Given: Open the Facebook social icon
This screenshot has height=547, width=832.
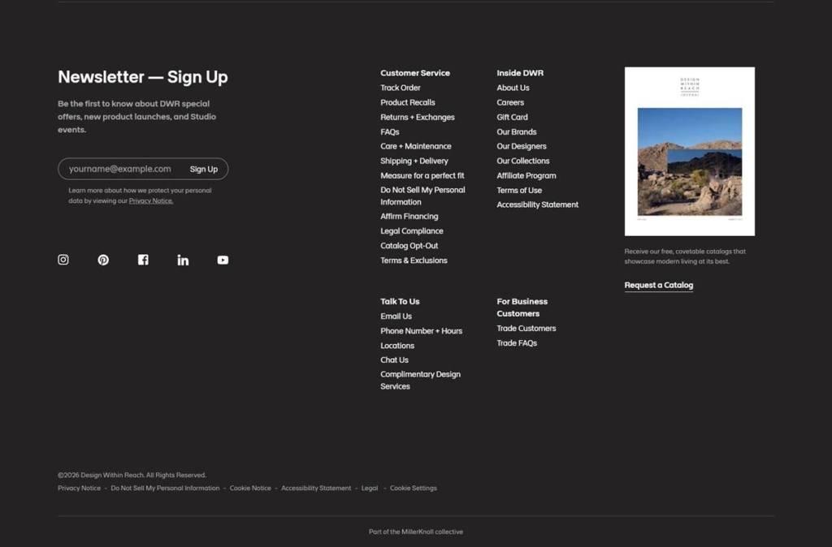Looking at the screenshot, I should click(x=143, y=260).
